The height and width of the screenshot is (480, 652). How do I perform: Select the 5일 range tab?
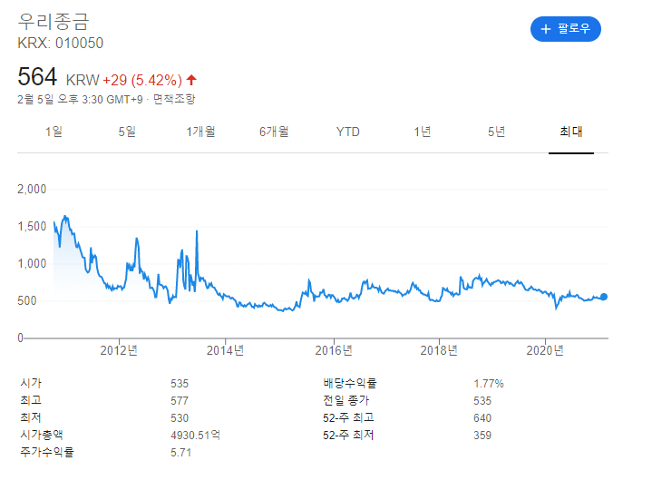(x=127, y=132)
